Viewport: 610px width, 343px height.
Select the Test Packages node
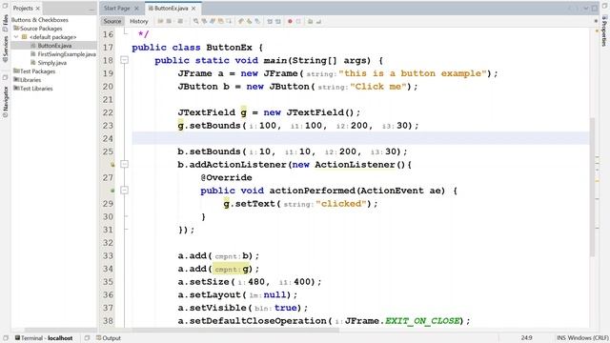[x=38, y=71]
